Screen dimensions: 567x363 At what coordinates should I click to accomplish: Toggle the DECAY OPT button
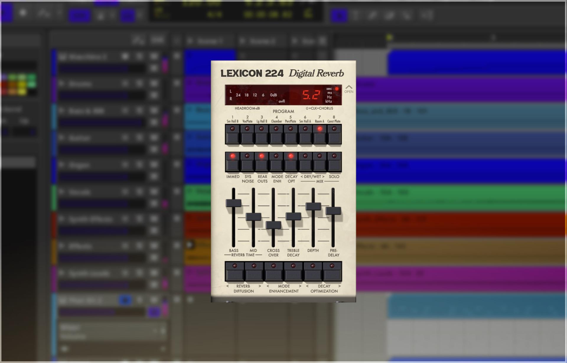coord(291,162)
